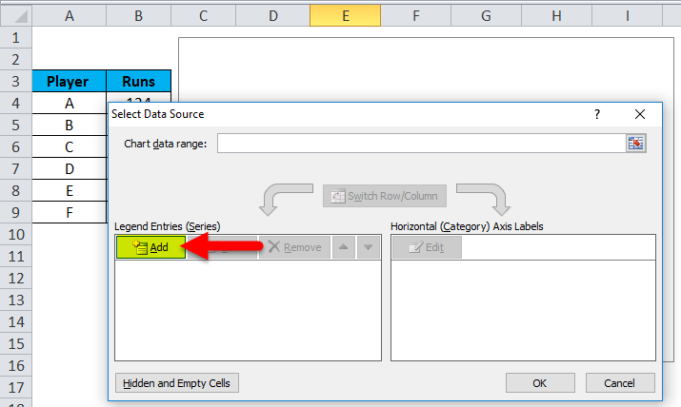Move series down arrow button
Image resolution: width=681 pixels, height=407 pixels.
369,247
